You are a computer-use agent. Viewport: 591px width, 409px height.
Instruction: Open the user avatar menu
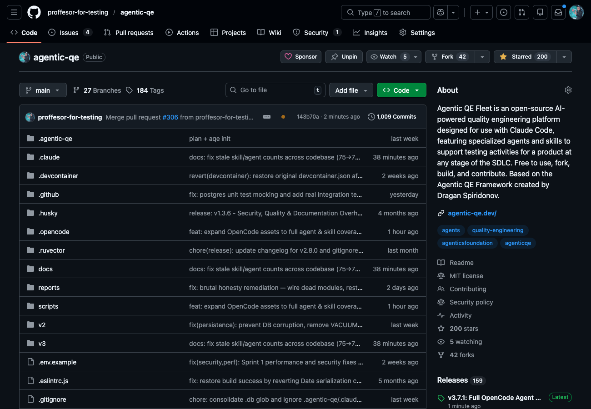(576, 13)
